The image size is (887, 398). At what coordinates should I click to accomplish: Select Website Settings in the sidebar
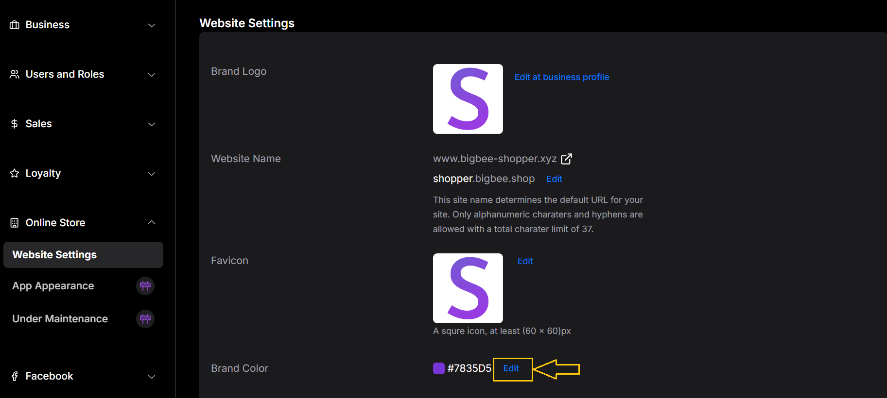(x=83, y=255)
